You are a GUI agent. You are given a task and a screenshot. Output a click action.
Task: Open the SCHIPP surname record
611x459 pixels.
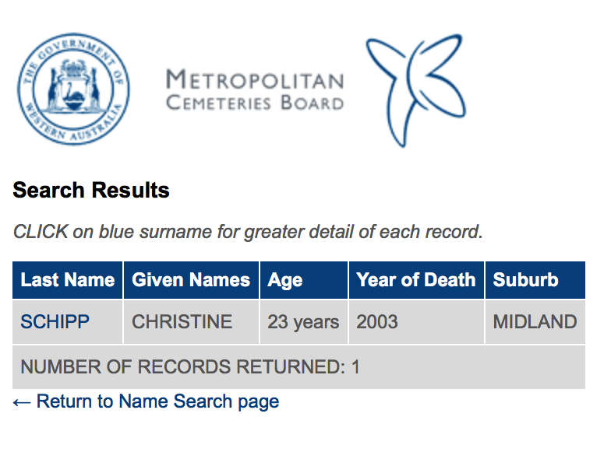pos(55,321)
